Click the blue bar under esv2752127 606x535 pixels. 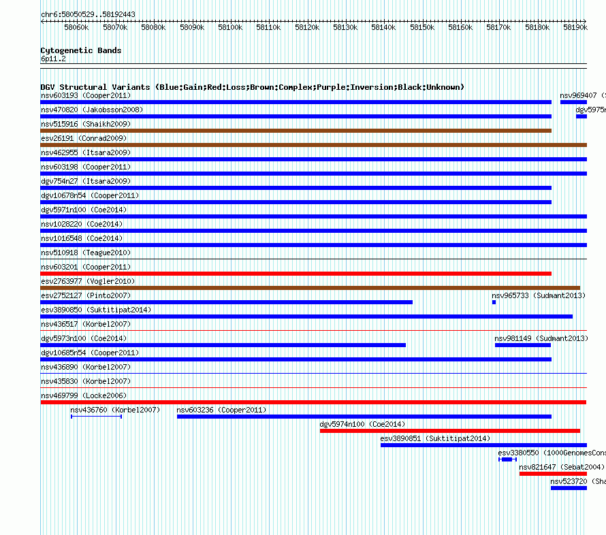tap(227, 302)
